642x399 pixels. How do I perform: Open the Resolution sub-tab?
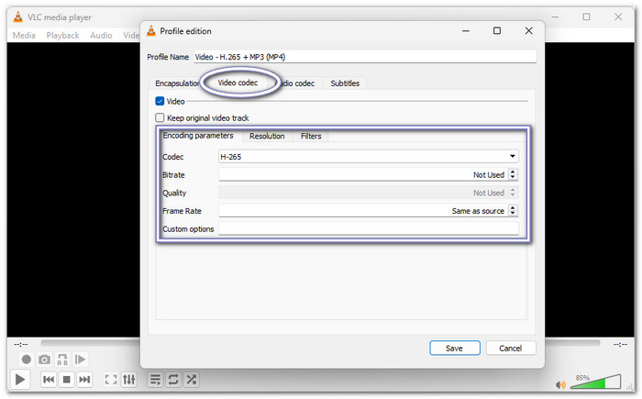[x=267, y=136]
